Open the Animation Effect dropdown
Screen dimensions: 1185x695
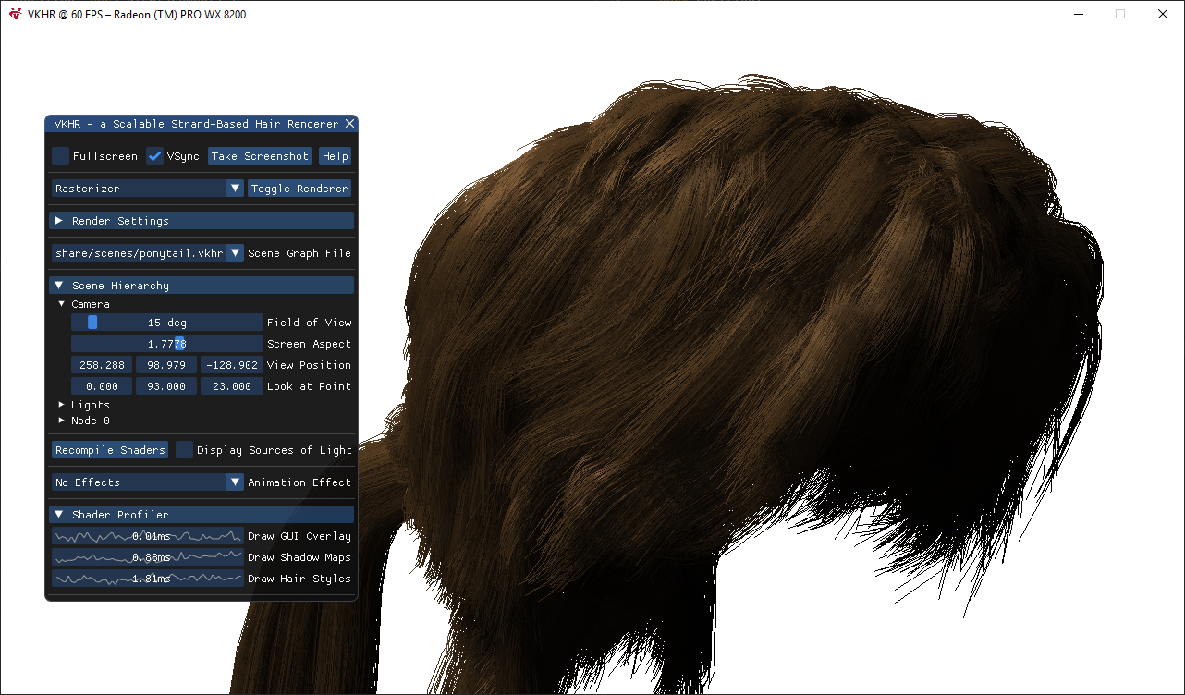tap(148, 482)
